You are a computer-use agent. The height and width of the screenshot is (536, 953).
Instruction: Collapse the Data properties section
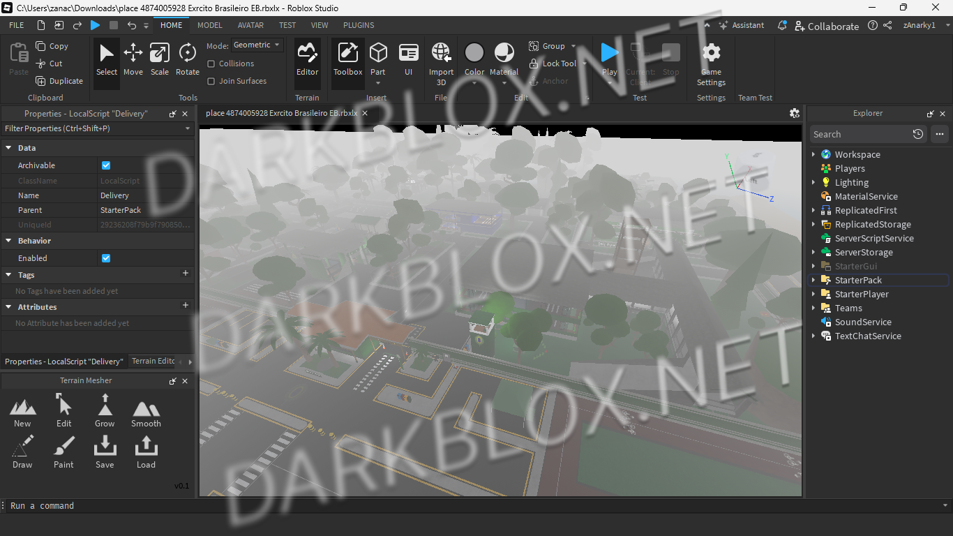8,148
